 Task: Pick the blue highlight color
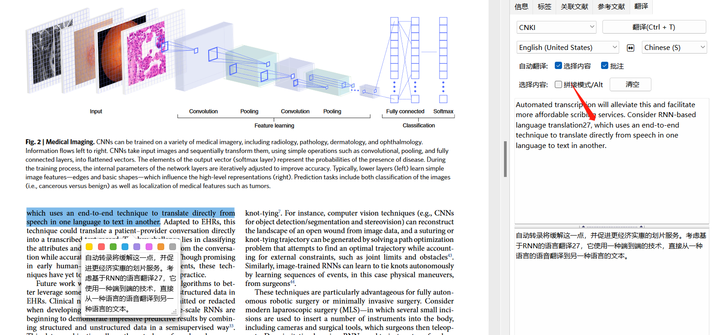point(125,246)
